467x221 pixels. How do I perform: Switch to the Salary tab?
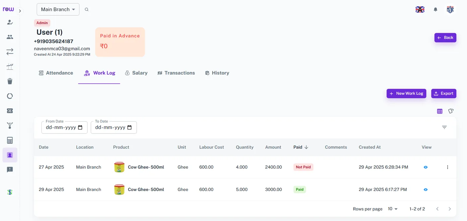[136, 73]
